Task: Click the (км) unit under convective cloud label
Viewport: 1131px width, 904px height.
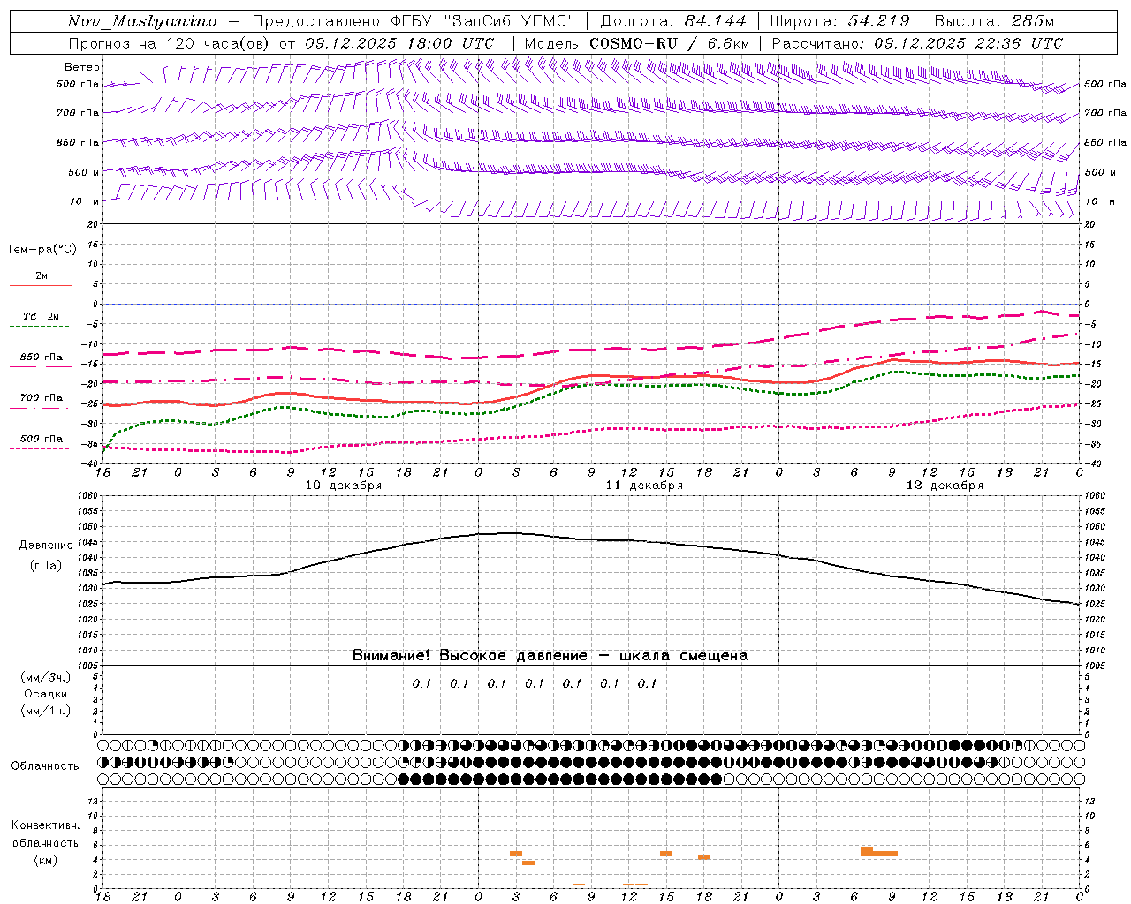Action: point(46,859)
